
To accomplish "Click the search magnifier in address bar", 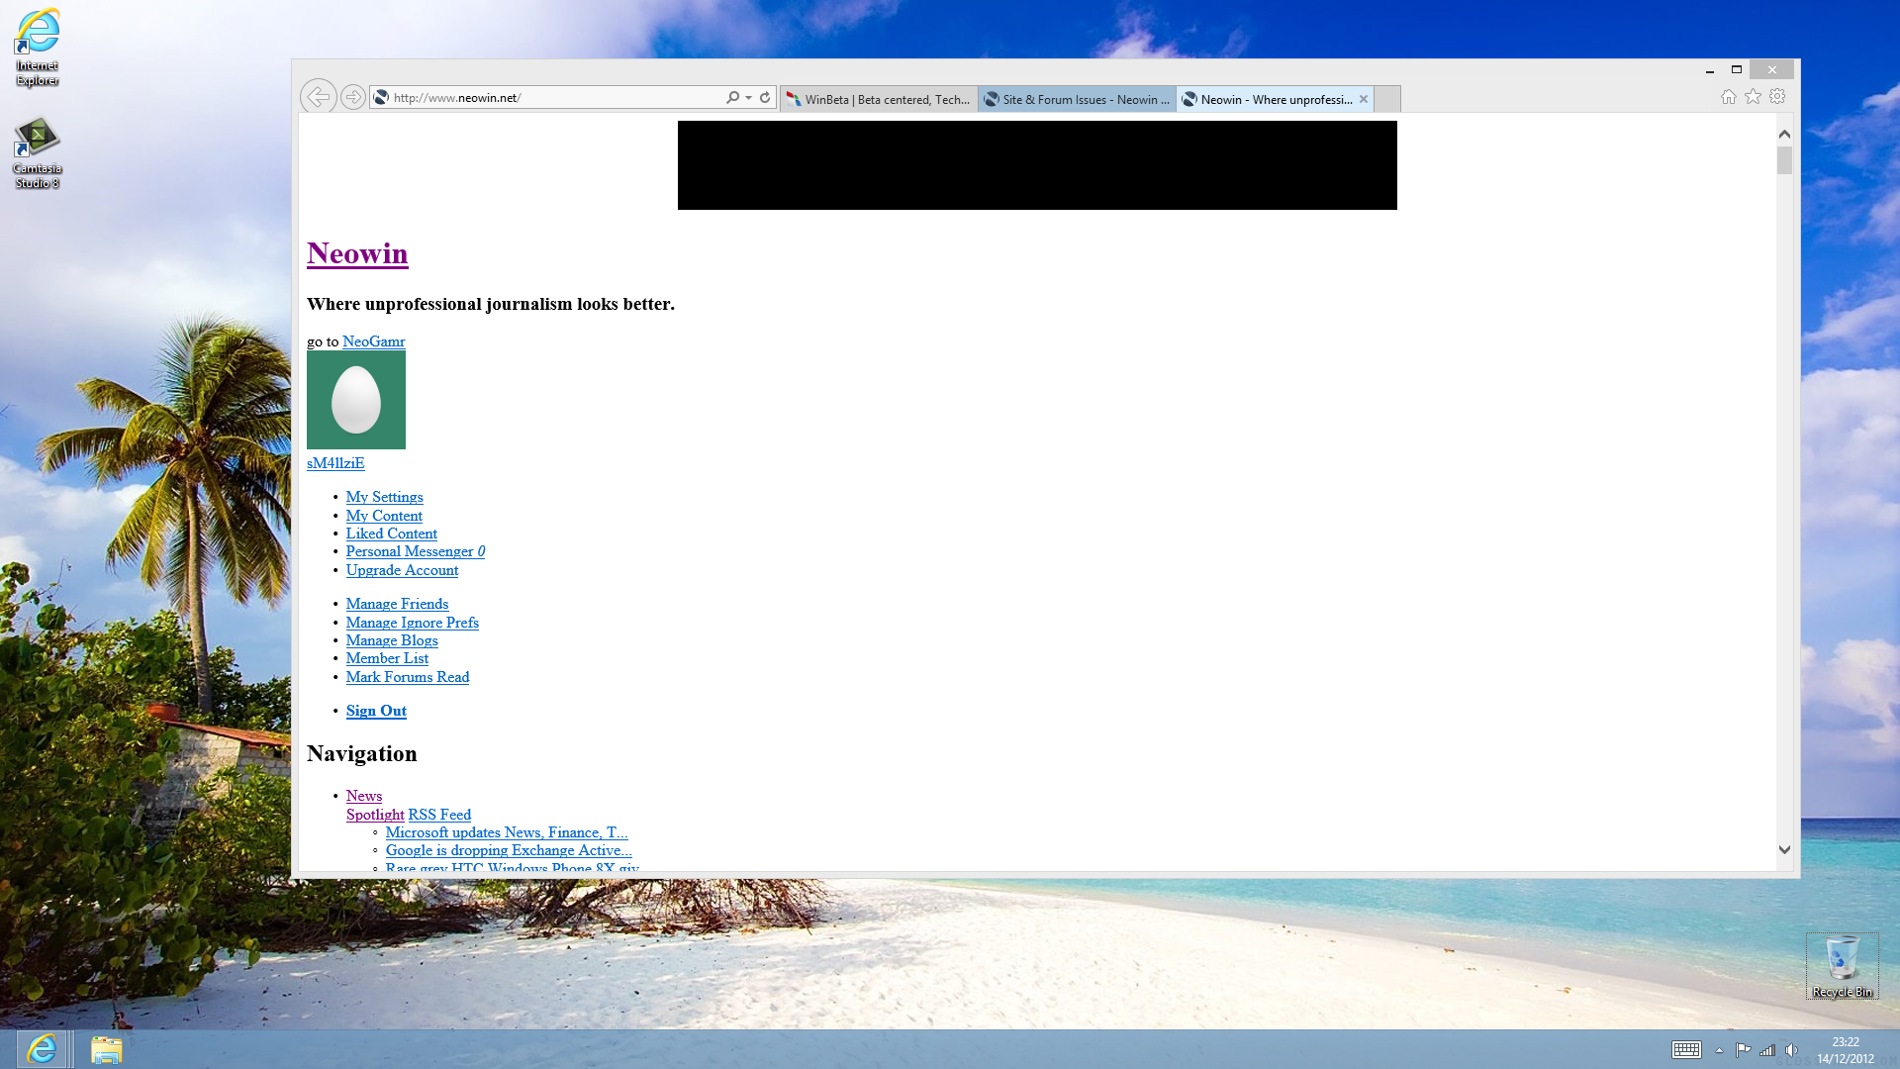I will 732,97.
